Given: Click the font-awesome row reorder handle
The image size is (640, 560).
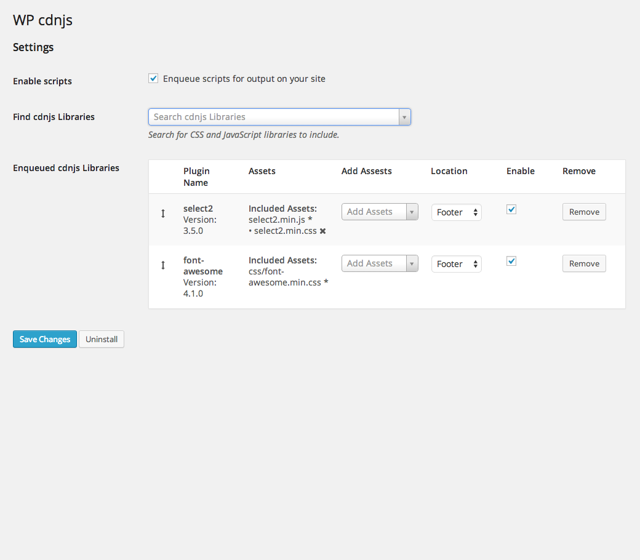Looking at the screenshot, I should [163, 265].
